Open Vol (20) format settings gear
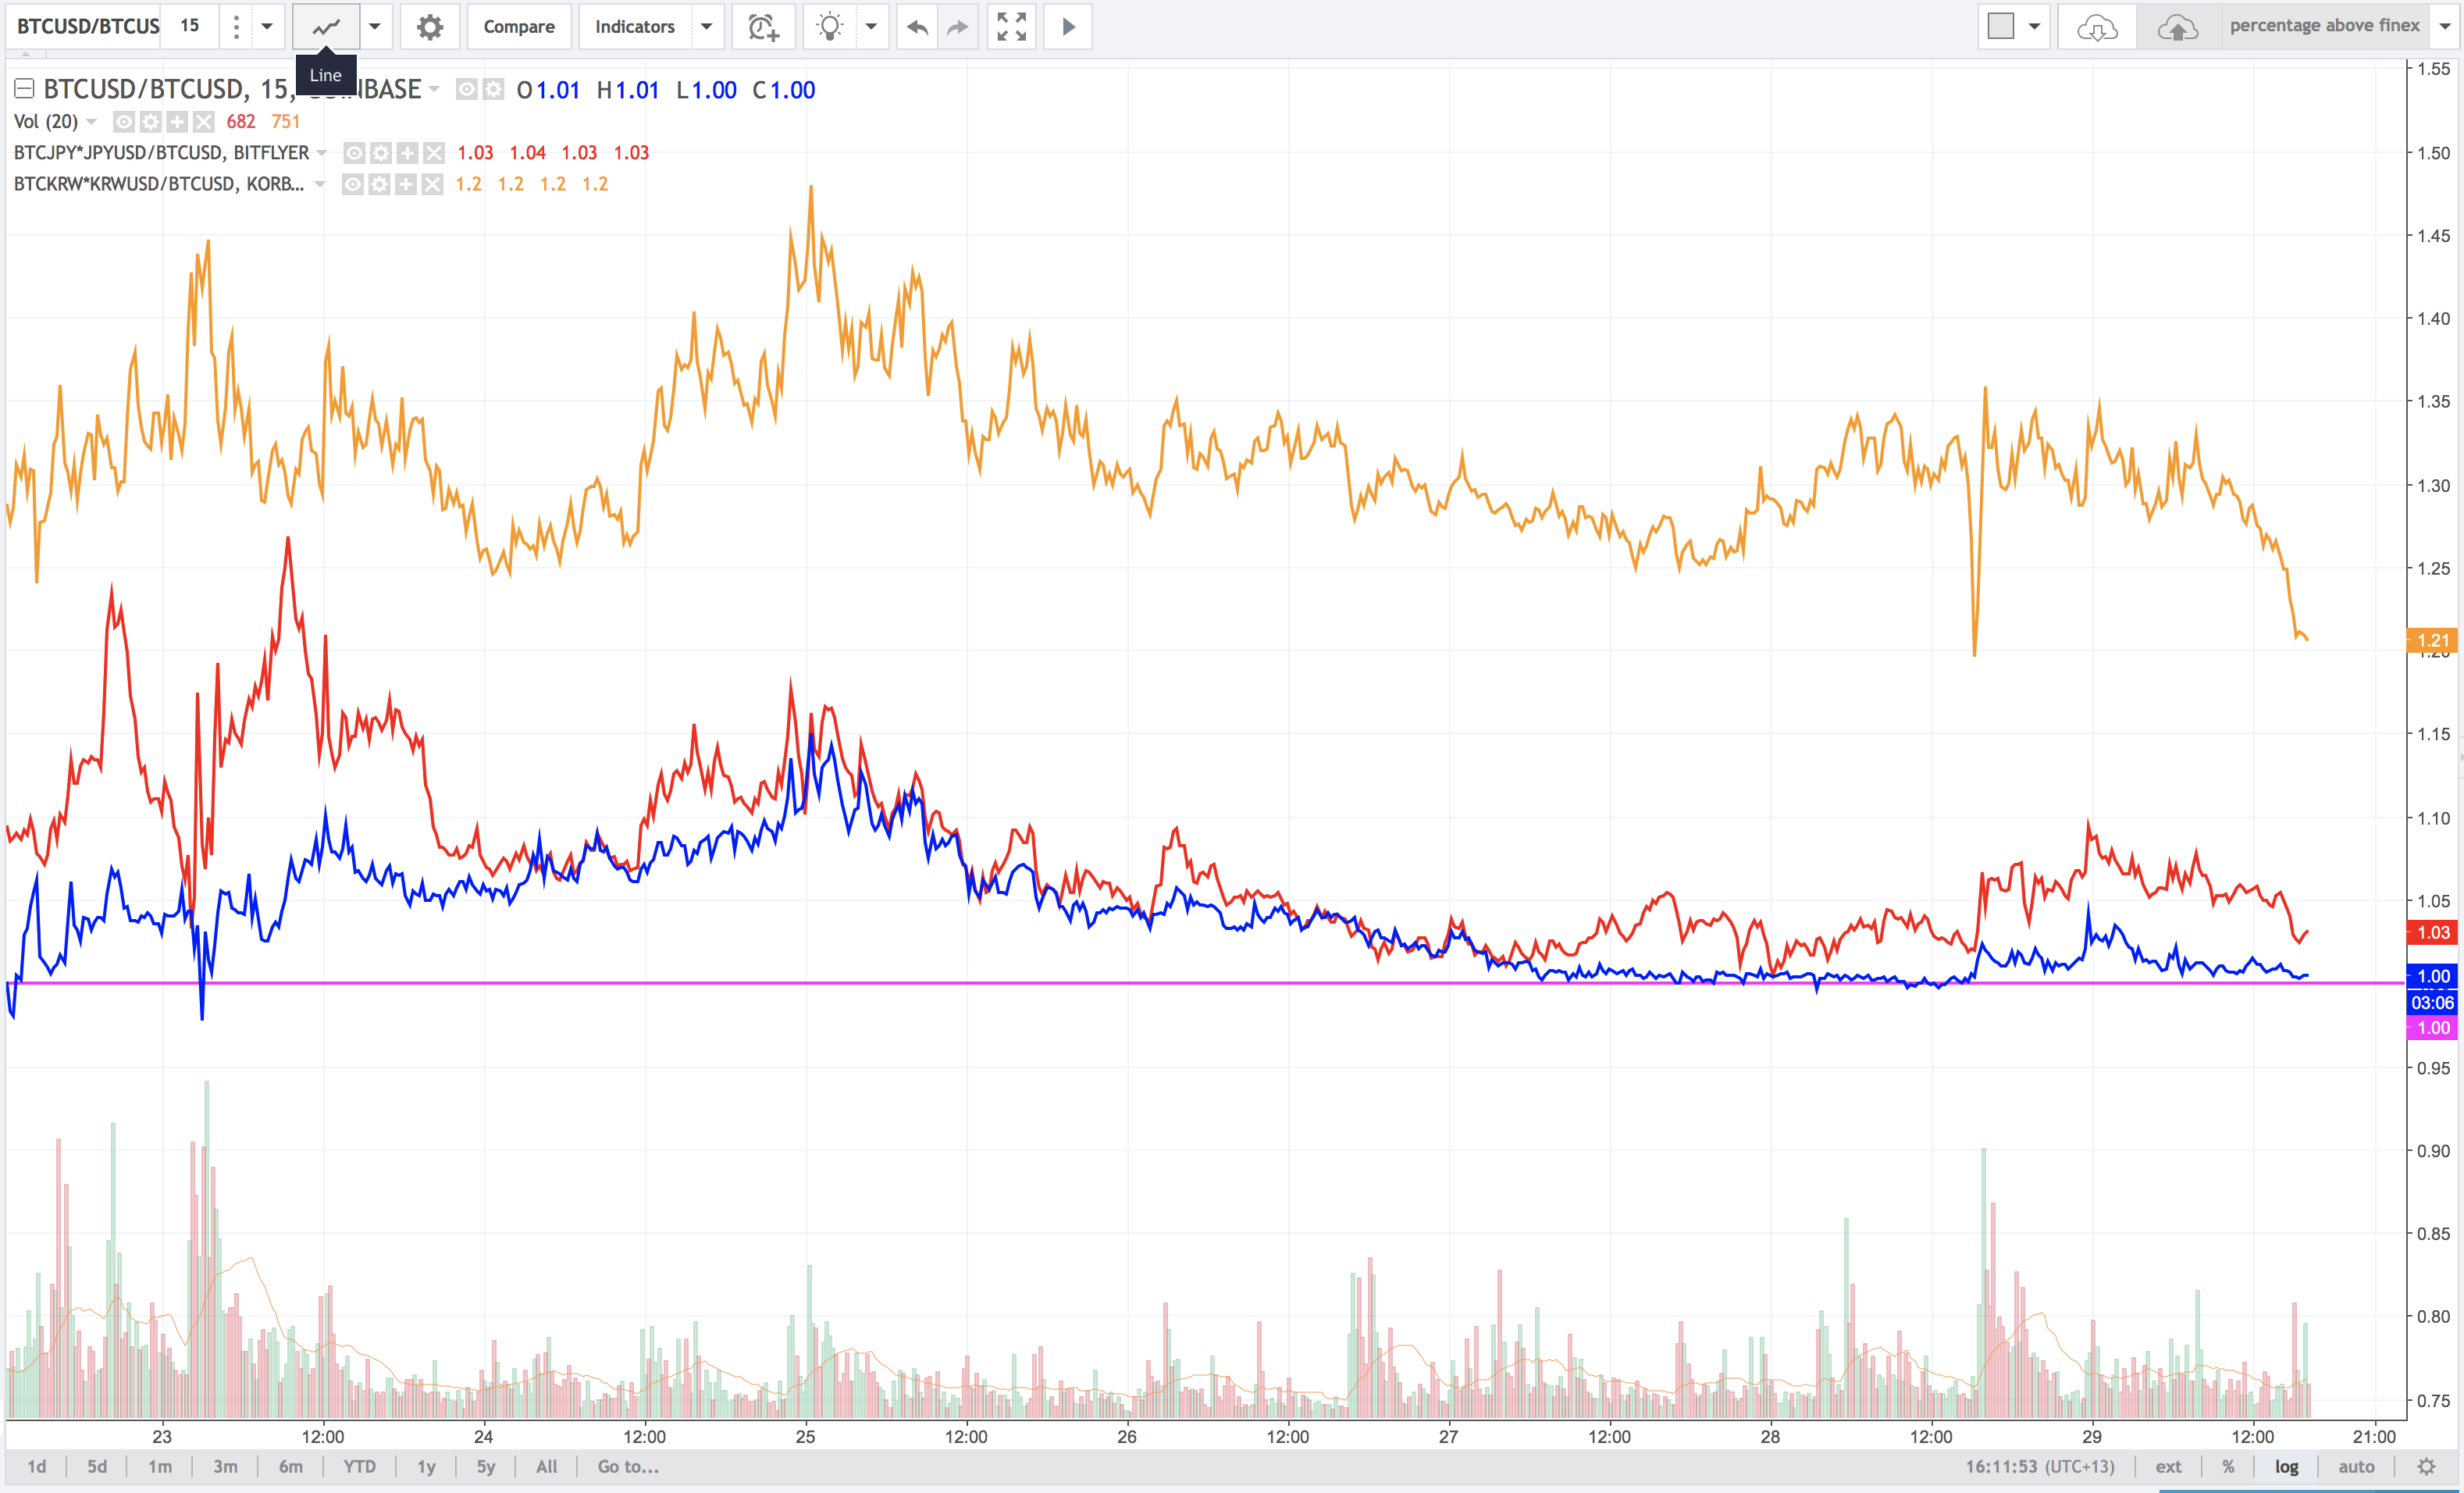The height and width of the screenshot is (1493, 2464). point(150,122)
